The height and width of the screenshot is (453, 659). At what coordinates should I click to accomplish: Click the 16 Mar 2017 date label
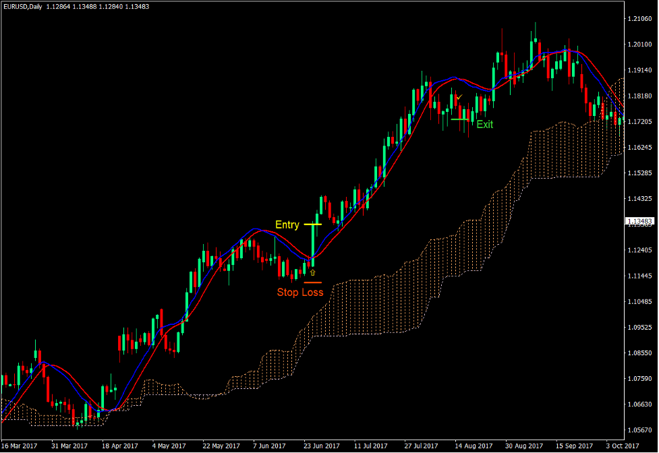(x=20, y=446)
